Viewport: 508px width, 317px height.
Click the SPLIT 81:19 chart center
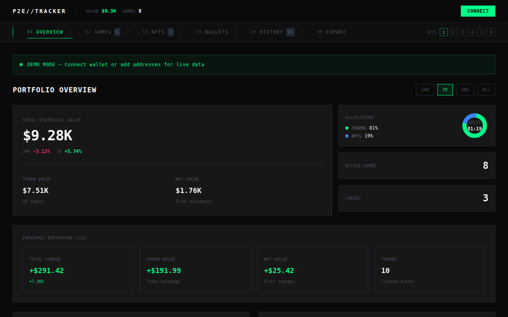474,125
